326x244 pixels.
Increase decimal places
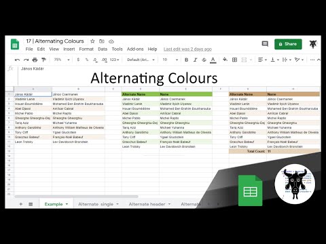coord(104,60)
